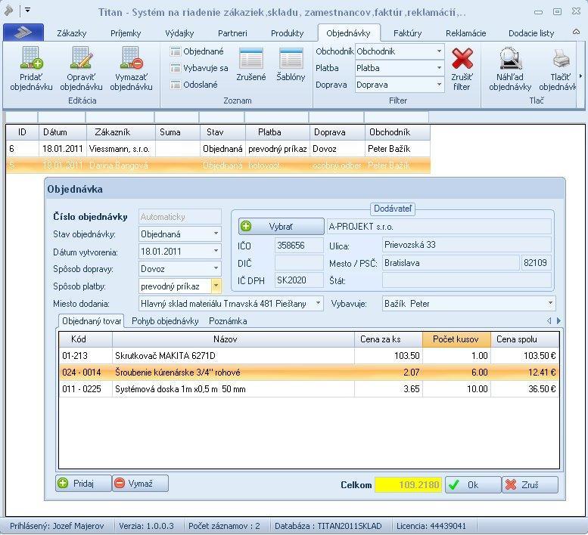Sort by the Počet kusov column header

pyautogui.click(x=456, y=339)
